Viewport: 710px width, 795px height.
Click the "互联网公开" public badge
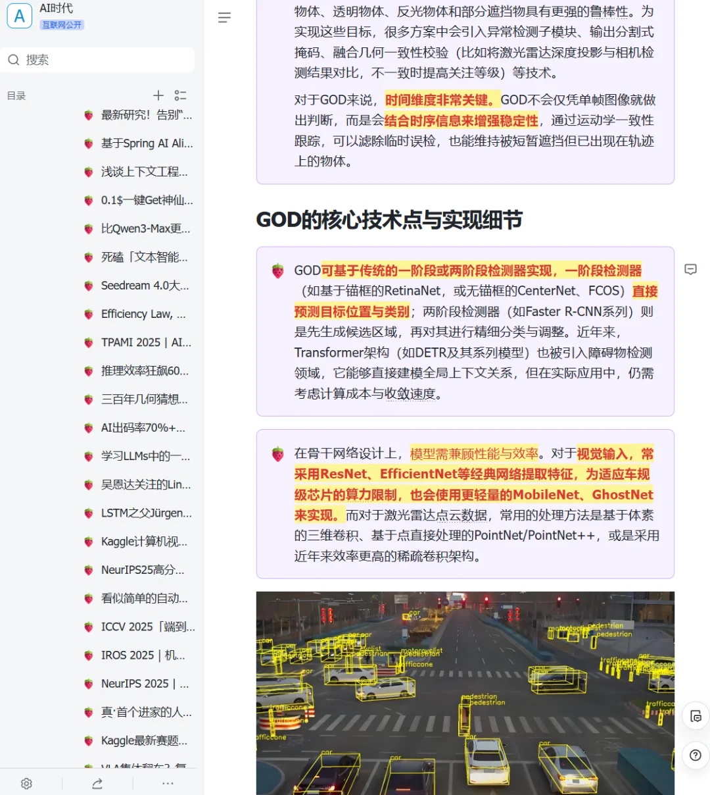click(x=62, y=24)
